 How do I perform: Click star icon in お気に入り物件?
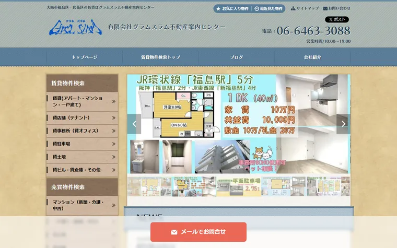(x=218, y=8)
